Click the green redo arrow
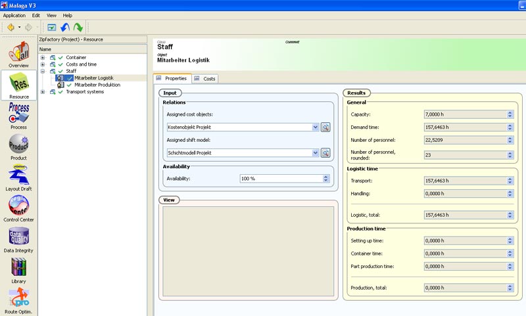 (78, 27)
